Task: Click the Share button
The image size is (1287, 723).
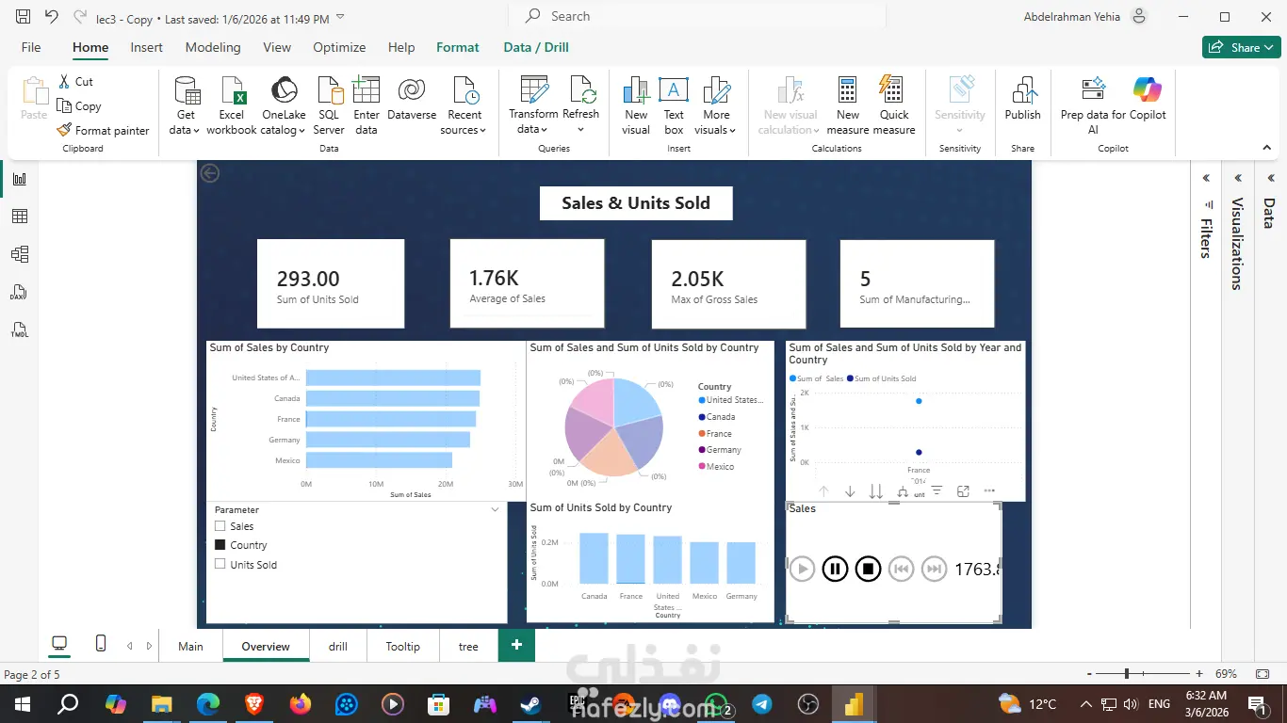Action: tap(1241, 47)
